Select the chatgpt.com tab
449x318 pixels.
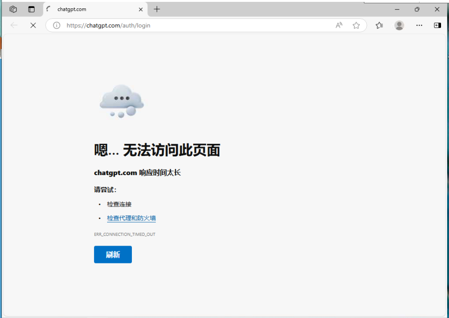click(x=95, y=9)
